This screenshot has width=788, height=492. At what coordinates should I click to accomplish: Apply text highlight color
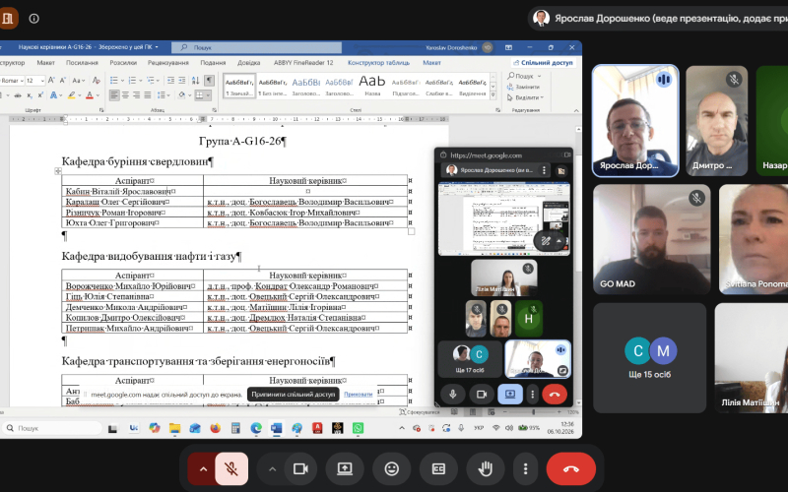pyautogui.click(x=71, y=94)
